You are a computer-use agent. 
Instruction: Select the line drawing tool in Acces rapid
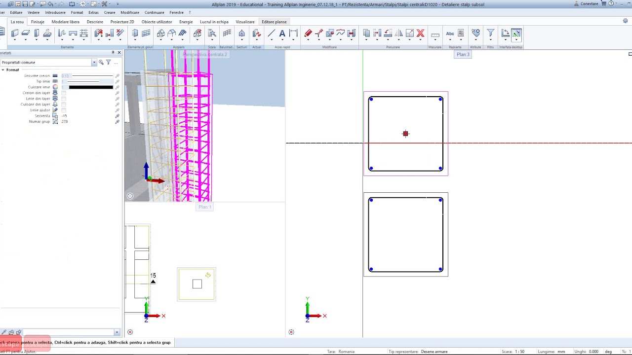click(x=271, y=33)
